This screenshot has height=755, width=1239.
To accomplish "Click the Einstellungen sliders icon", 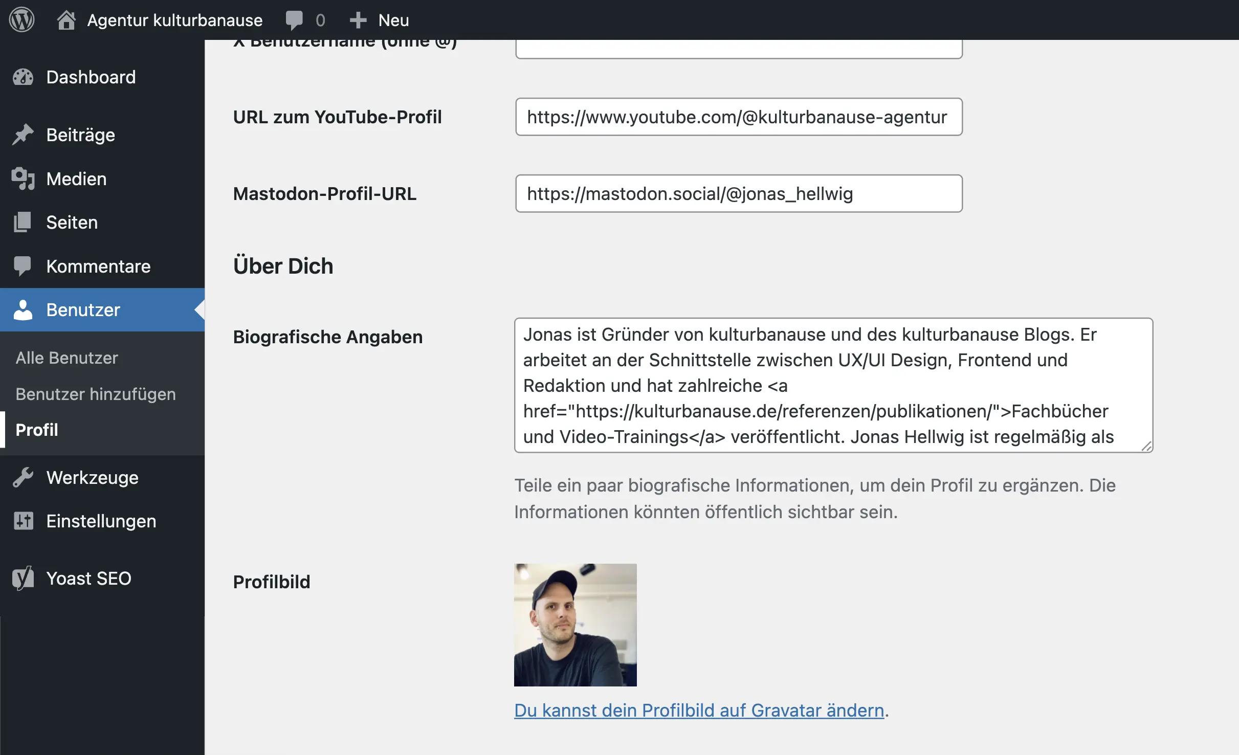I will tap(23, 521).
